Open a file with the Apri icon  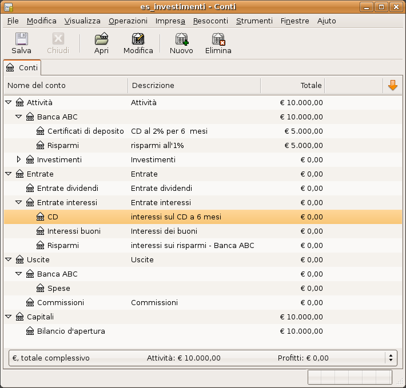[x=101, y=39]
